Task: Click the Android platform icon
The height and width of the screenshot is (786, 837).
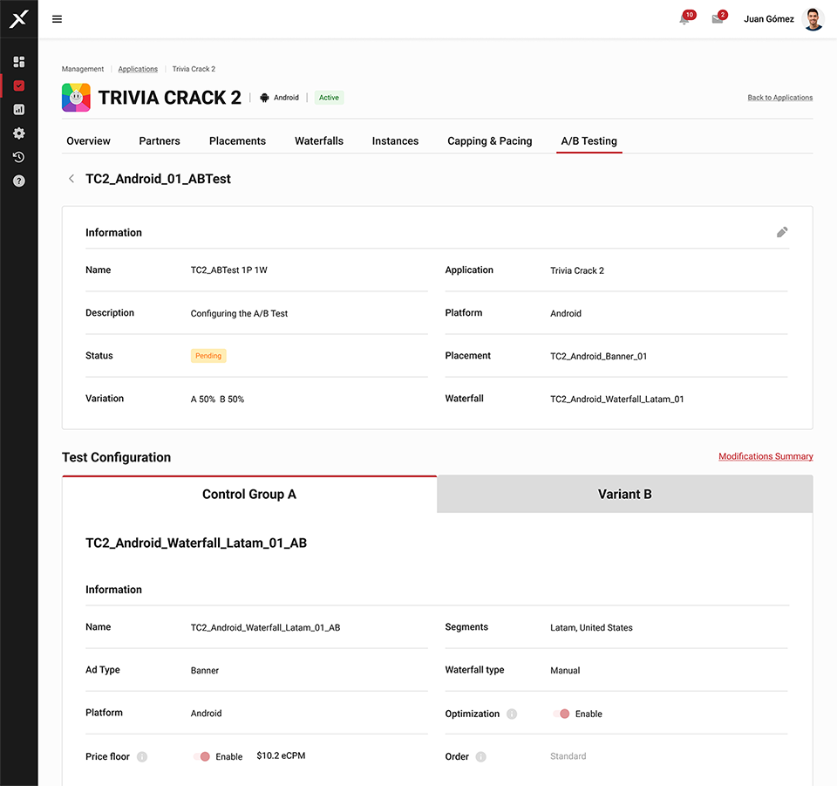Action: click(264, 98)
